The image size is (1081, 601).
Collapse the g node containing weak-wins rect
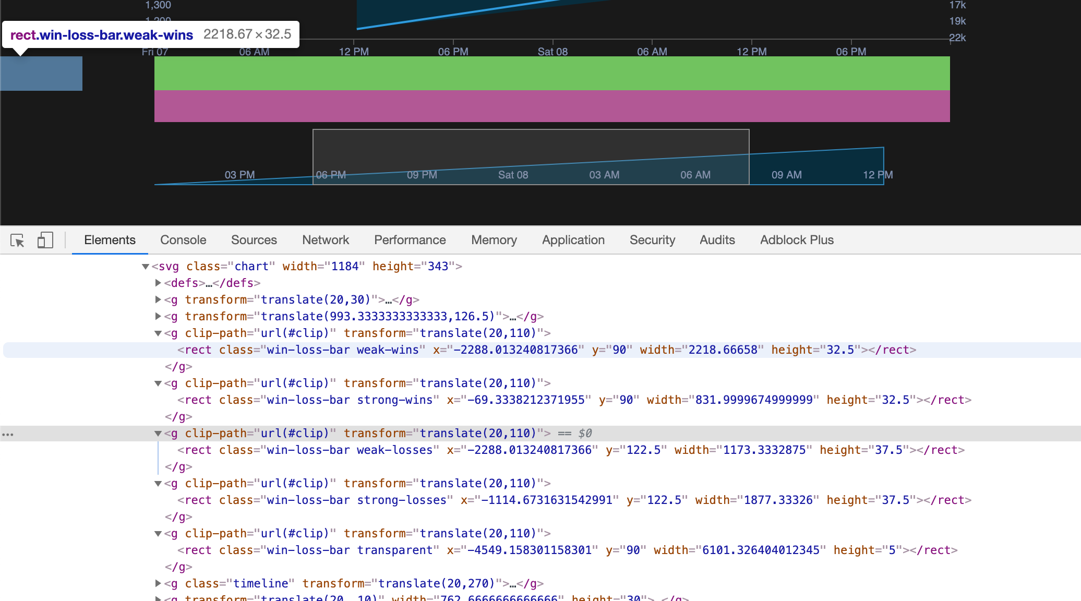click(x=158, y=333)
